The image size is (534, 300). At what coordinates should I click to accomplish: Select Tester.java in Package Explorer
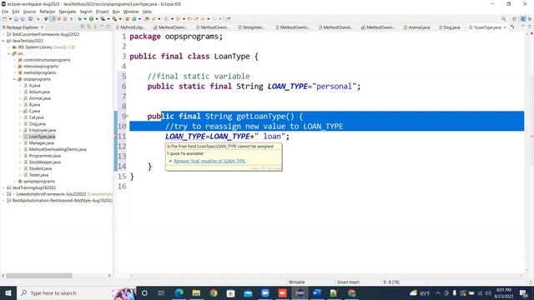coord(38,175)
